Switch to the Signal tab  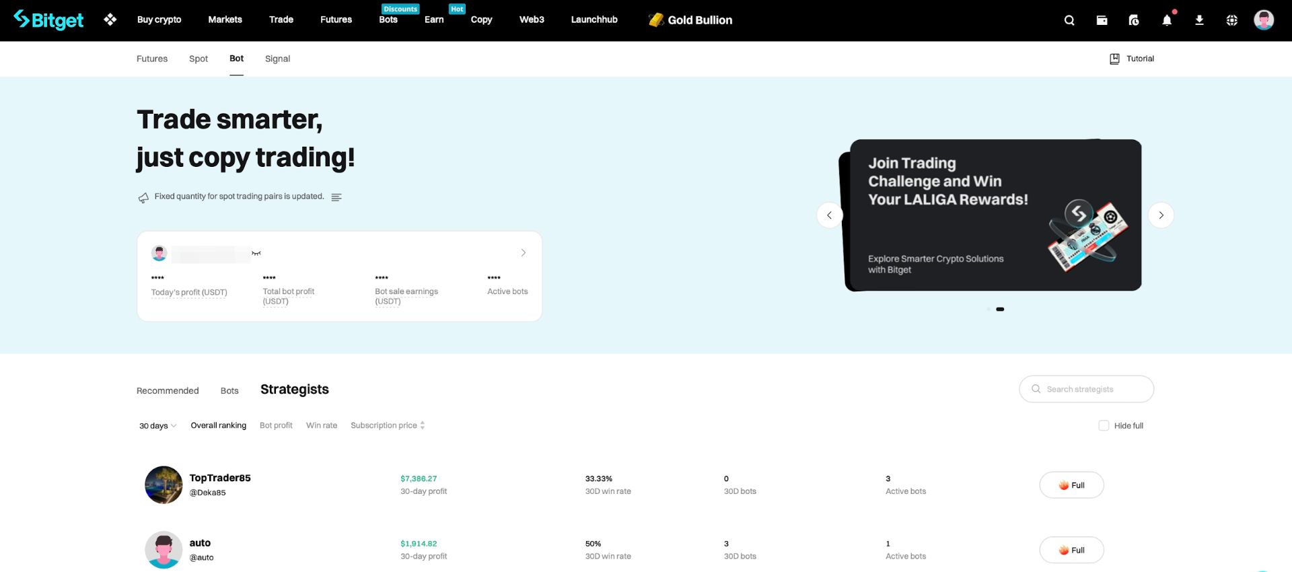coord(277,59)
